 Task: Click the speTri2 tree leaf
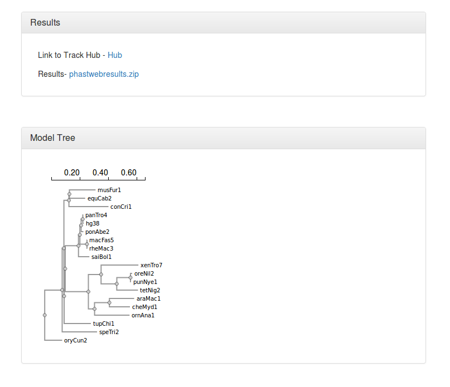coord(109,332)
